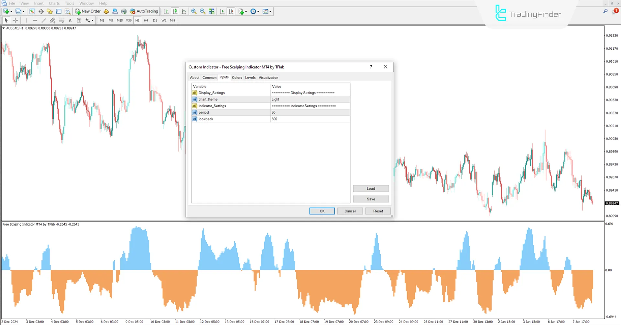Select the Horizontal Line drawing tool
Image resolution: width=621 pixels, height=325 pixels.
pos(35,20)
